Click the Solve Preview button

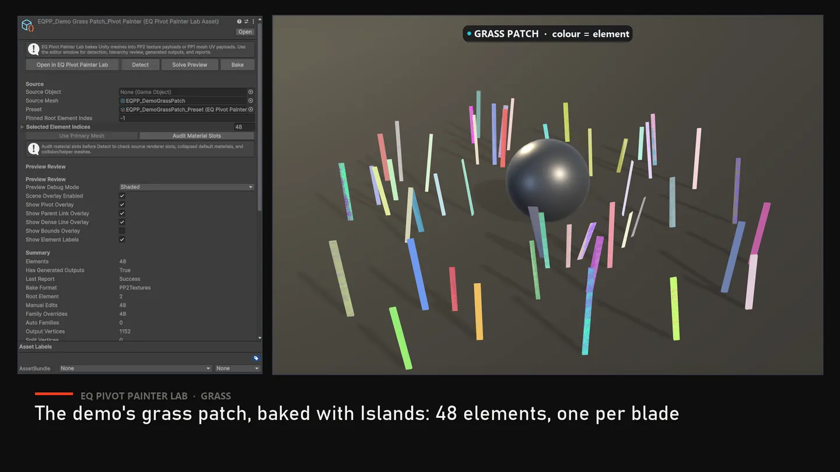coord(190,65)
